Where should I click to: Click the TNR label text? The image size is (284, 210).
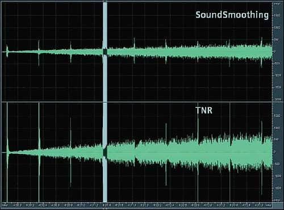point(204,111)
